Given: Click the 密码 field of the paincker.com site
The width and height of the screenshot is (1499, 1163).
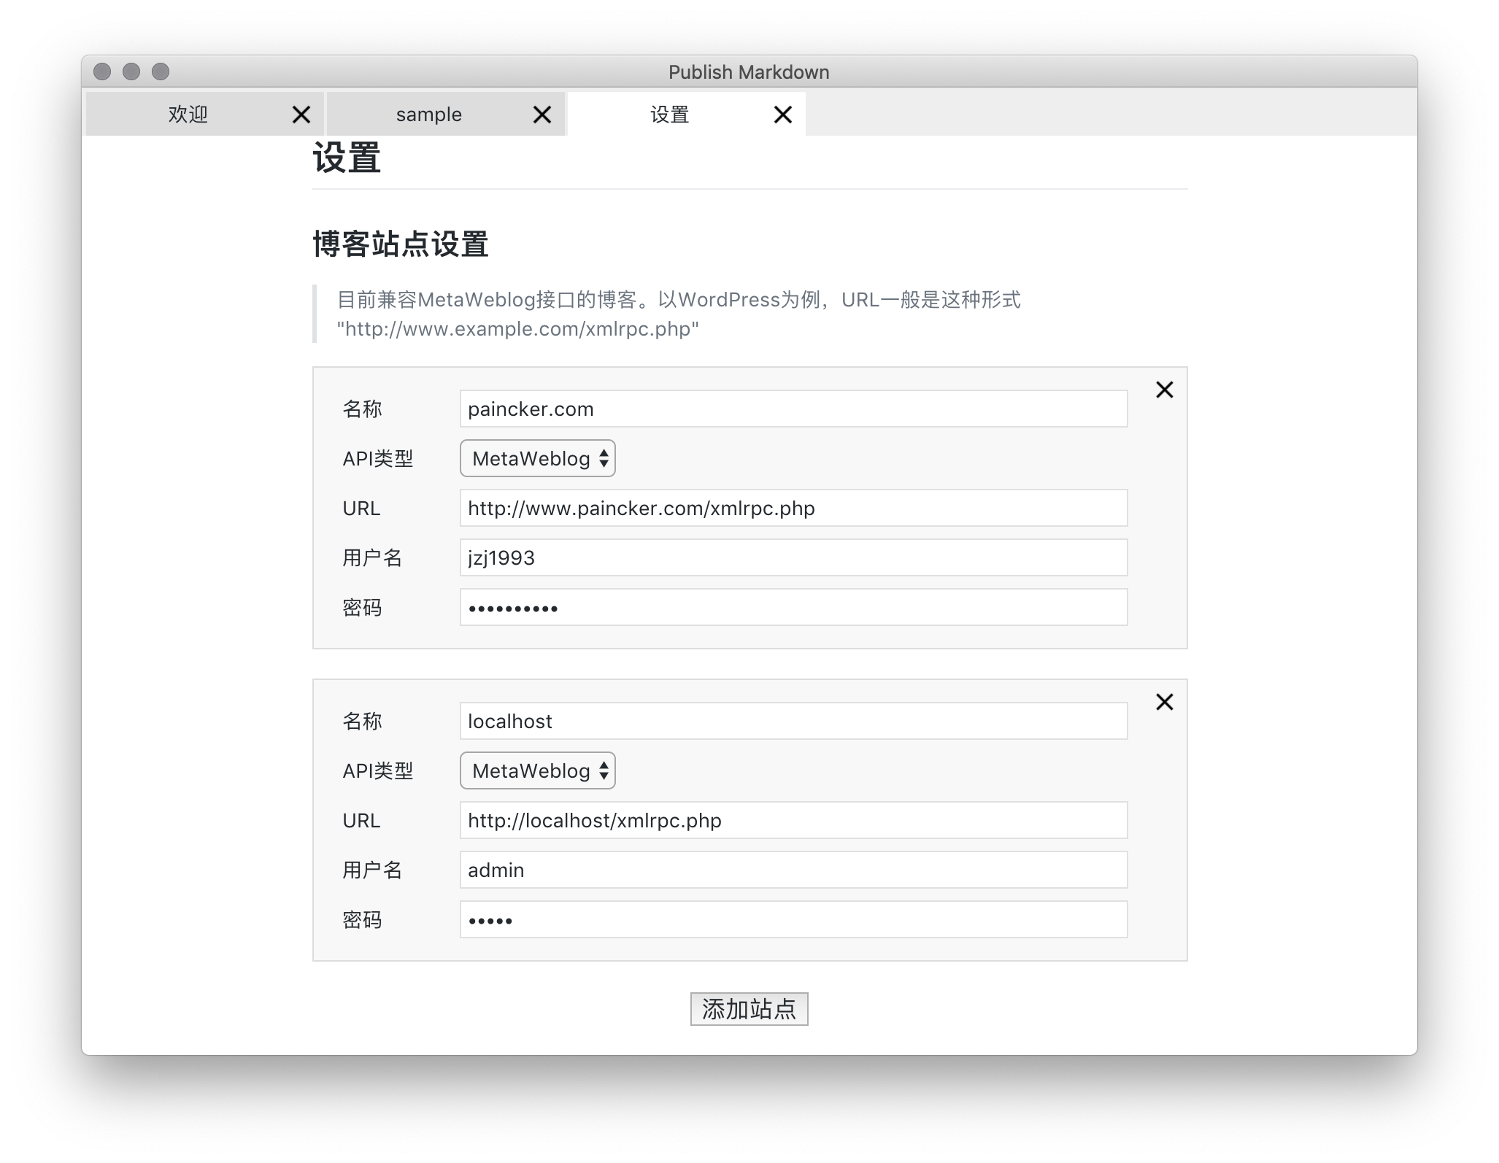Looking at the screenshot, I should pos(793,607).
